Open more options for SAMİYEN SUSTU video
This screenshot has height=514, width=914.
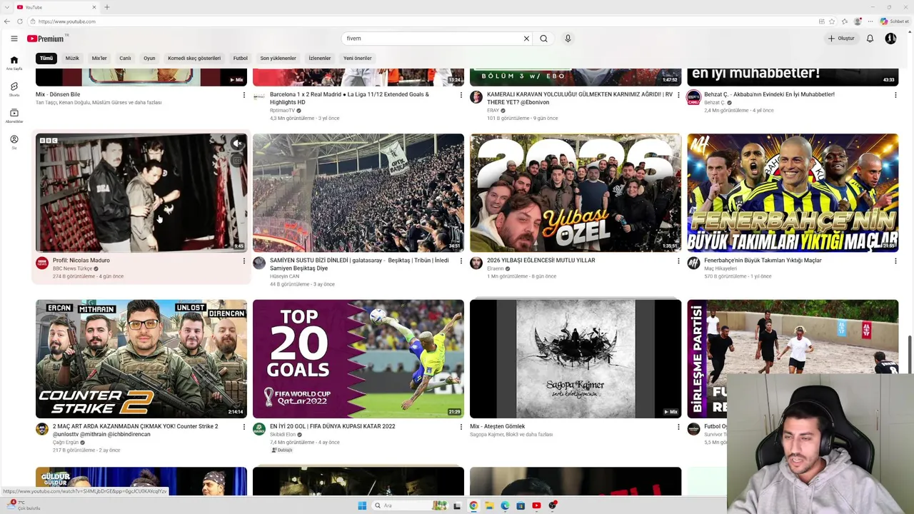point(461,261)
